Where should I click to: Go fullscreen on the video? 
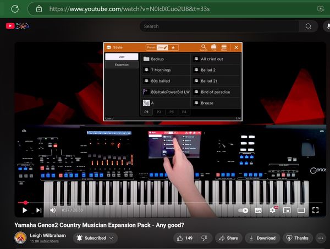point(315,210)
